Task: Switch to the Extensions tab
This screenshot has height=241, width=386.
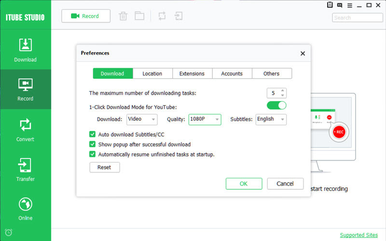Action: 192,73
